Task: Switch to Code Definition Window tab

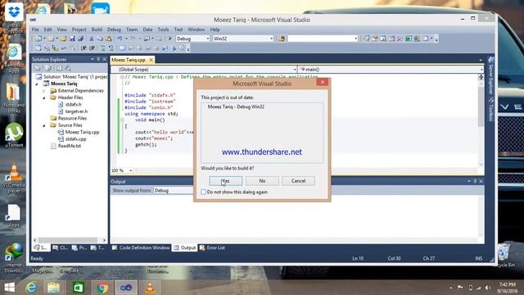Action: [141, 247]
